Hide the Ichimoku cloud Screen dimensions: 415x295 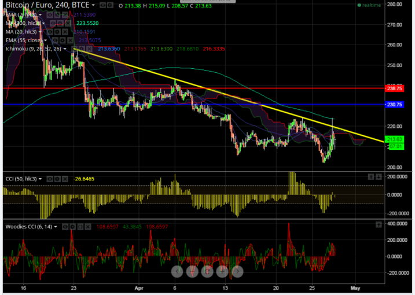click(74, 49)
